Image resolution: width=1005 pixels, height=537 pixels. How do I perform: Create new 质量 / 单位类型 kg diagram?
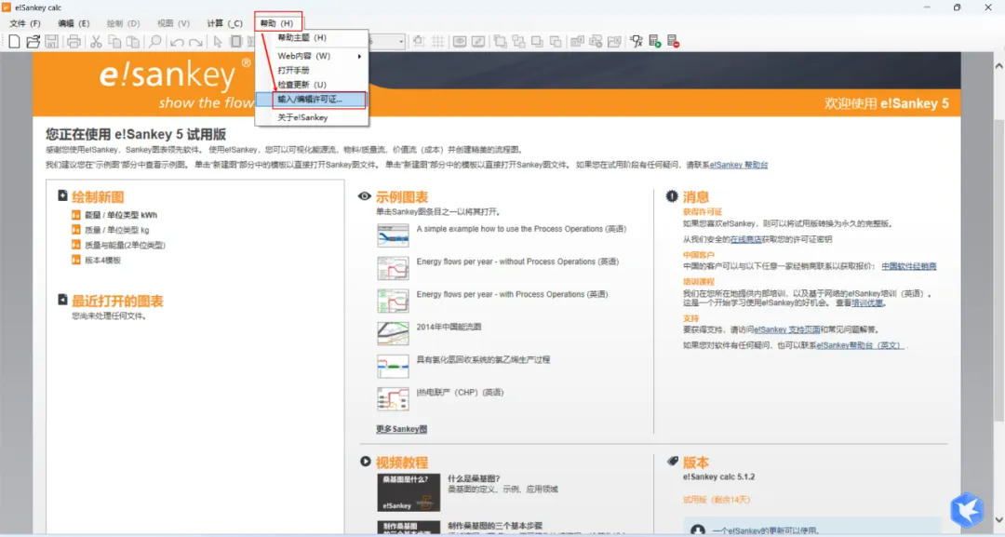pyautogui.click(x=117, y=230)
